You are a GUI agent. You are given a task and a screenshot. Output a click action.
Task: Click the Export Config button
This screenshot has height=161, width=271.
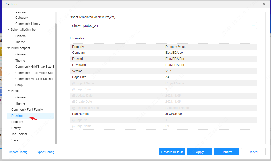click(45, 152)
